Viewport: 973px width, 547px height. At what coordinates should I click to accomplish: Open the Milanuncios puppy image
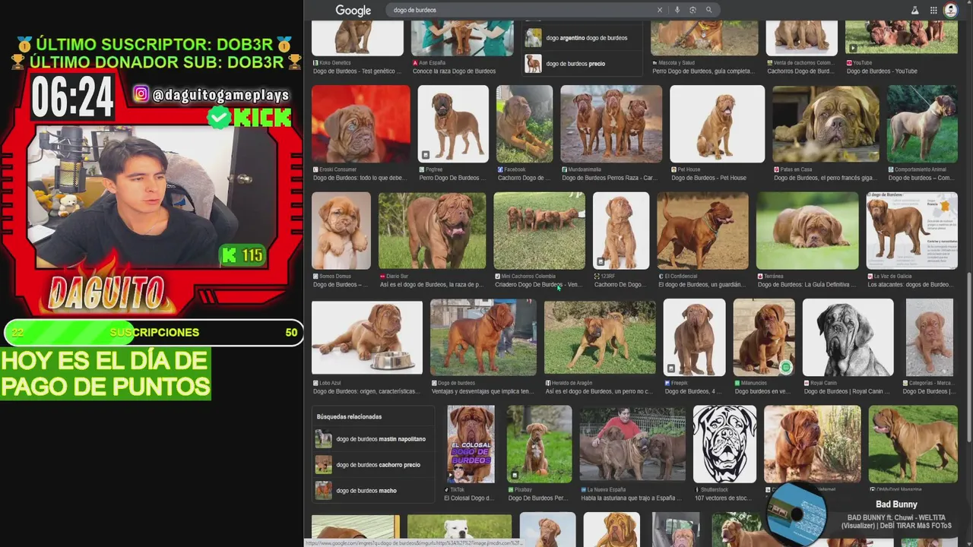[x=764, y=337]
